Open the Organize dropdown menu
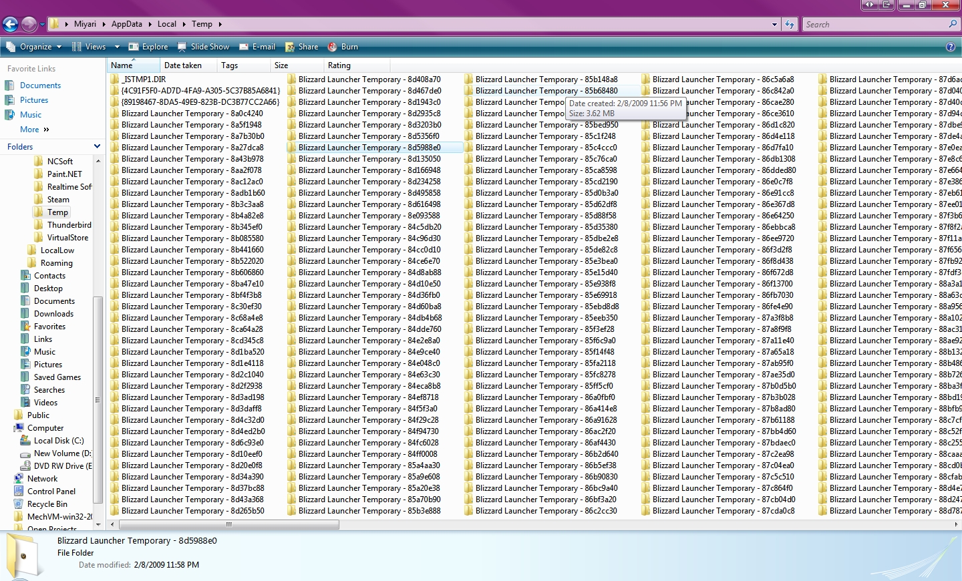Viewport: 962px width, 581px height. tap(35, 47)
